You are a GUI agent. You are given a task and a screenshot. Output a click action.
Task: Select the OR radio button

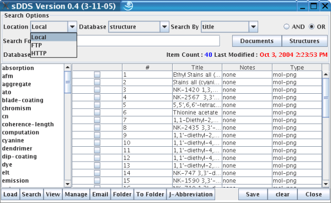click(x=311, y=26)
